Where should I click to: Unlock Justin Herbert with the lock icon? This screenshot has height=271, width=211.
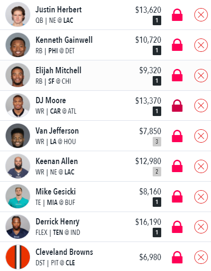click(x=177, y=15)
